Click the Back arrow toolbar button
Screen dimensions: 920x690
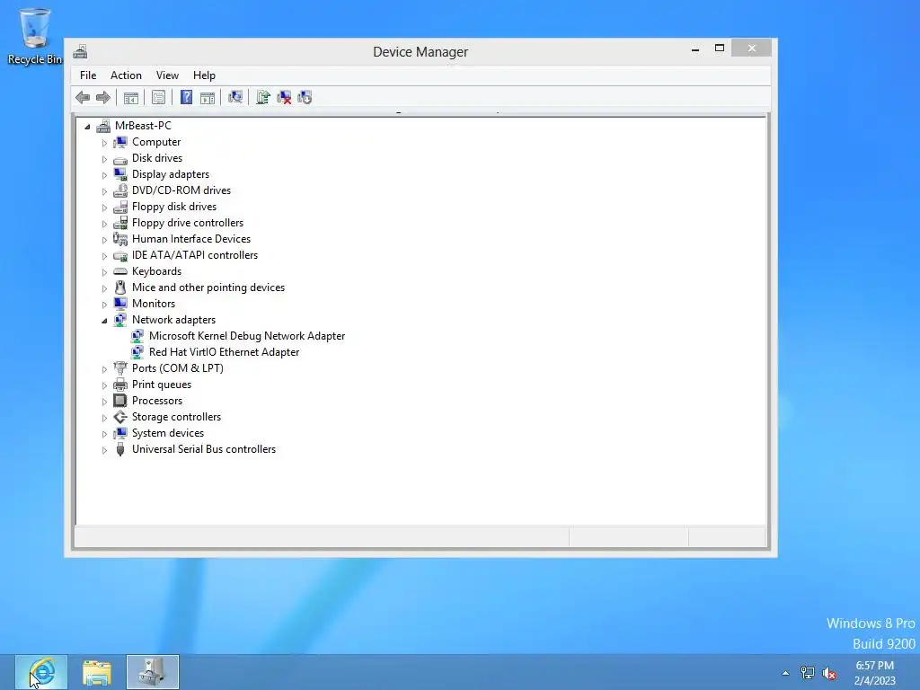tap(83, 97)
